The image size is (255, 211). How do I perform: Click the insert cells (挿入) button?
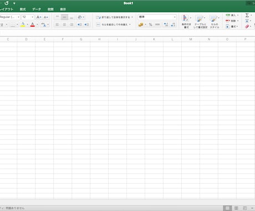pos(232,15)
